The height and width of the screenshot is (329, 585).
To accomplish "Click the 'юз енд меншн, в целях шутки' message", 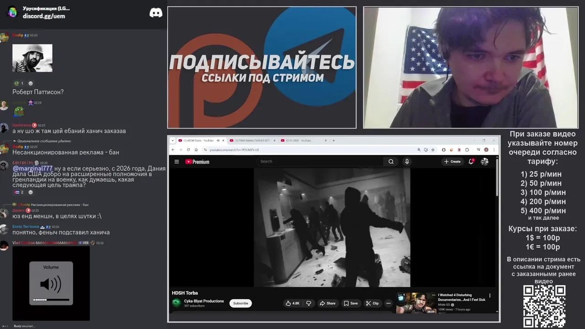I will coord(57,216).
